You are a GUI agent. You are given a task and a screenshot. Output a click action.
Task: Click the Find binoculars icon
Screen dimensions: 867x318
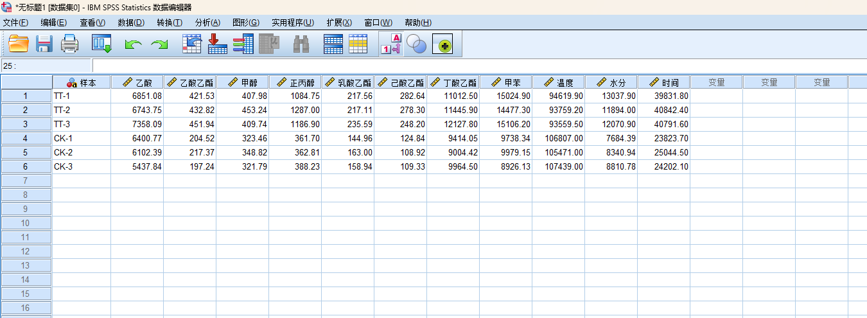[x=301, y=44]
